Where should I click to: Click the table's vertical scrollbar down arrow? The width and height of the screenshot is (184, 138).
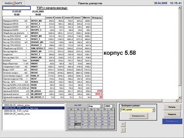[180, 97]
